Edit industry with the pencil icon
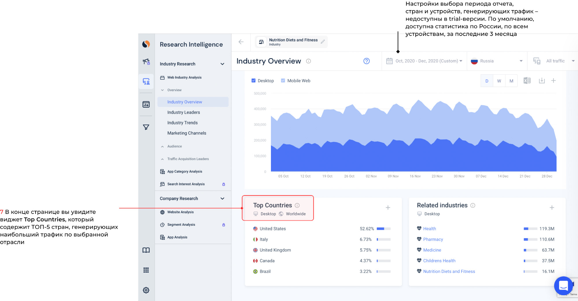 pyautogui.click(x=323, y=42)
